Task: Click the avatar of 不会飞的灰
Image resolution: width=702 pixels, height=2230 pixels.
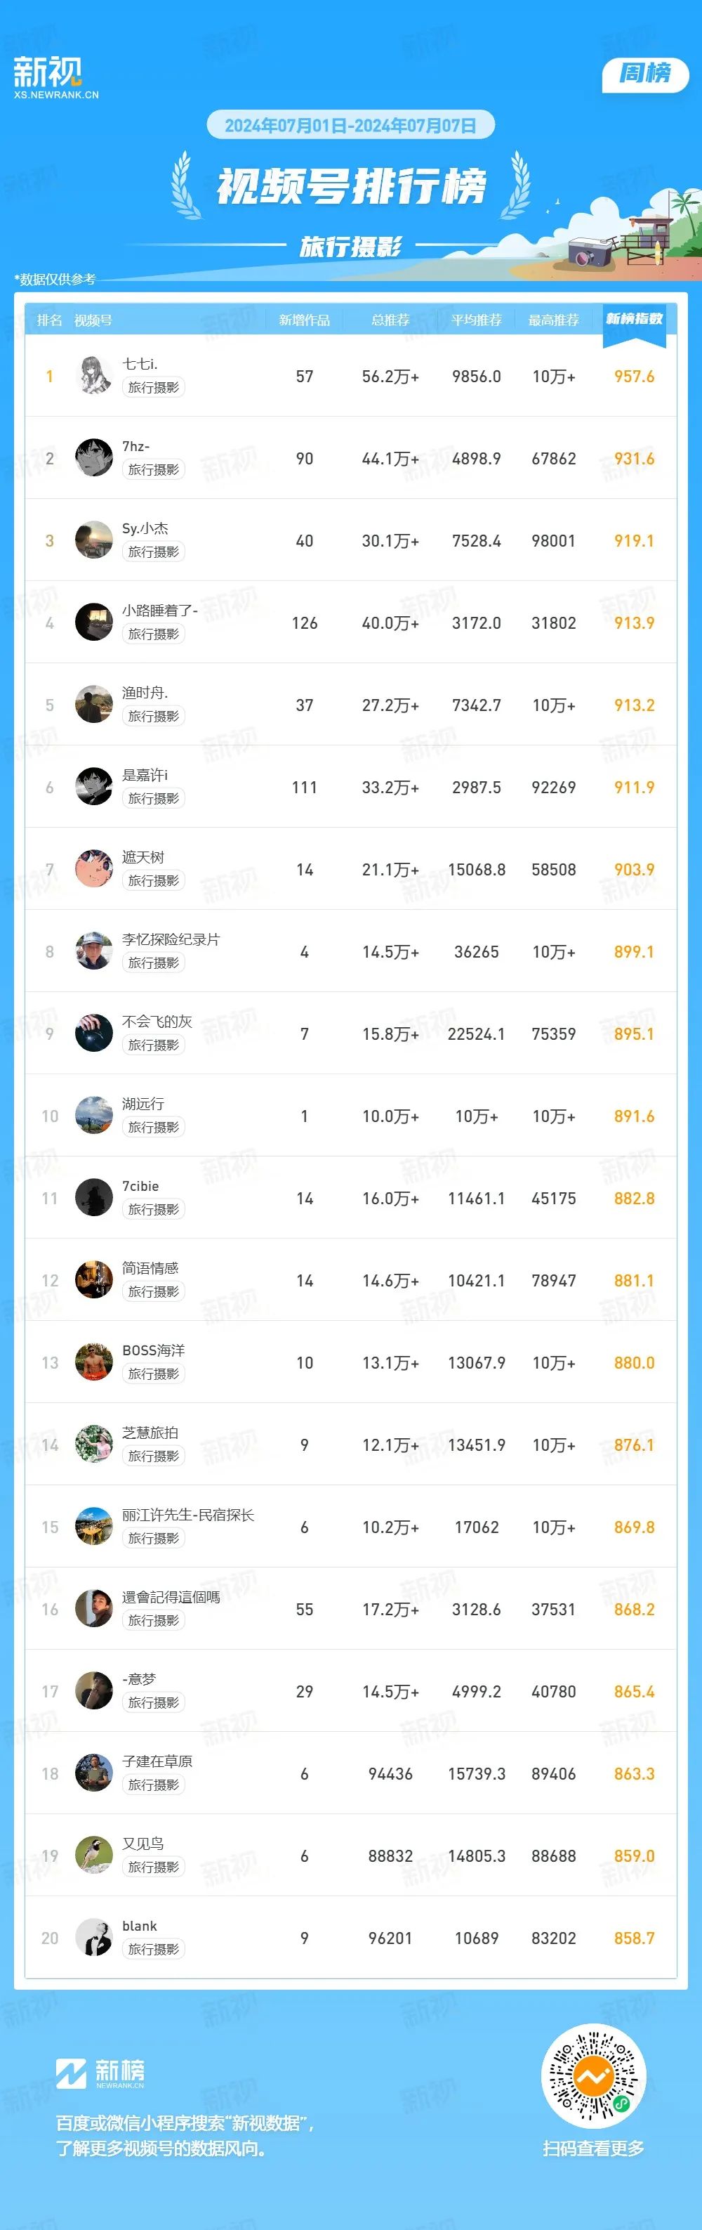Action: pos(94,1034)
